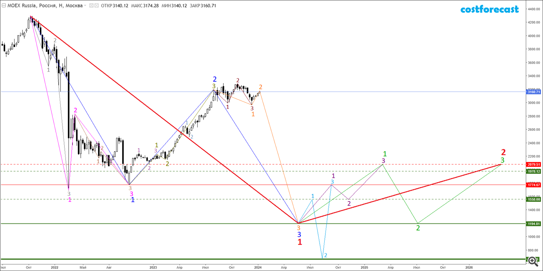This screenshot has width=543, height=271.
Task: Select the large red wave label '1'
Action: [x=300, y=242]
